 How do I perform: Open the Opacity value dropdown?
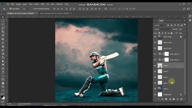184,29
